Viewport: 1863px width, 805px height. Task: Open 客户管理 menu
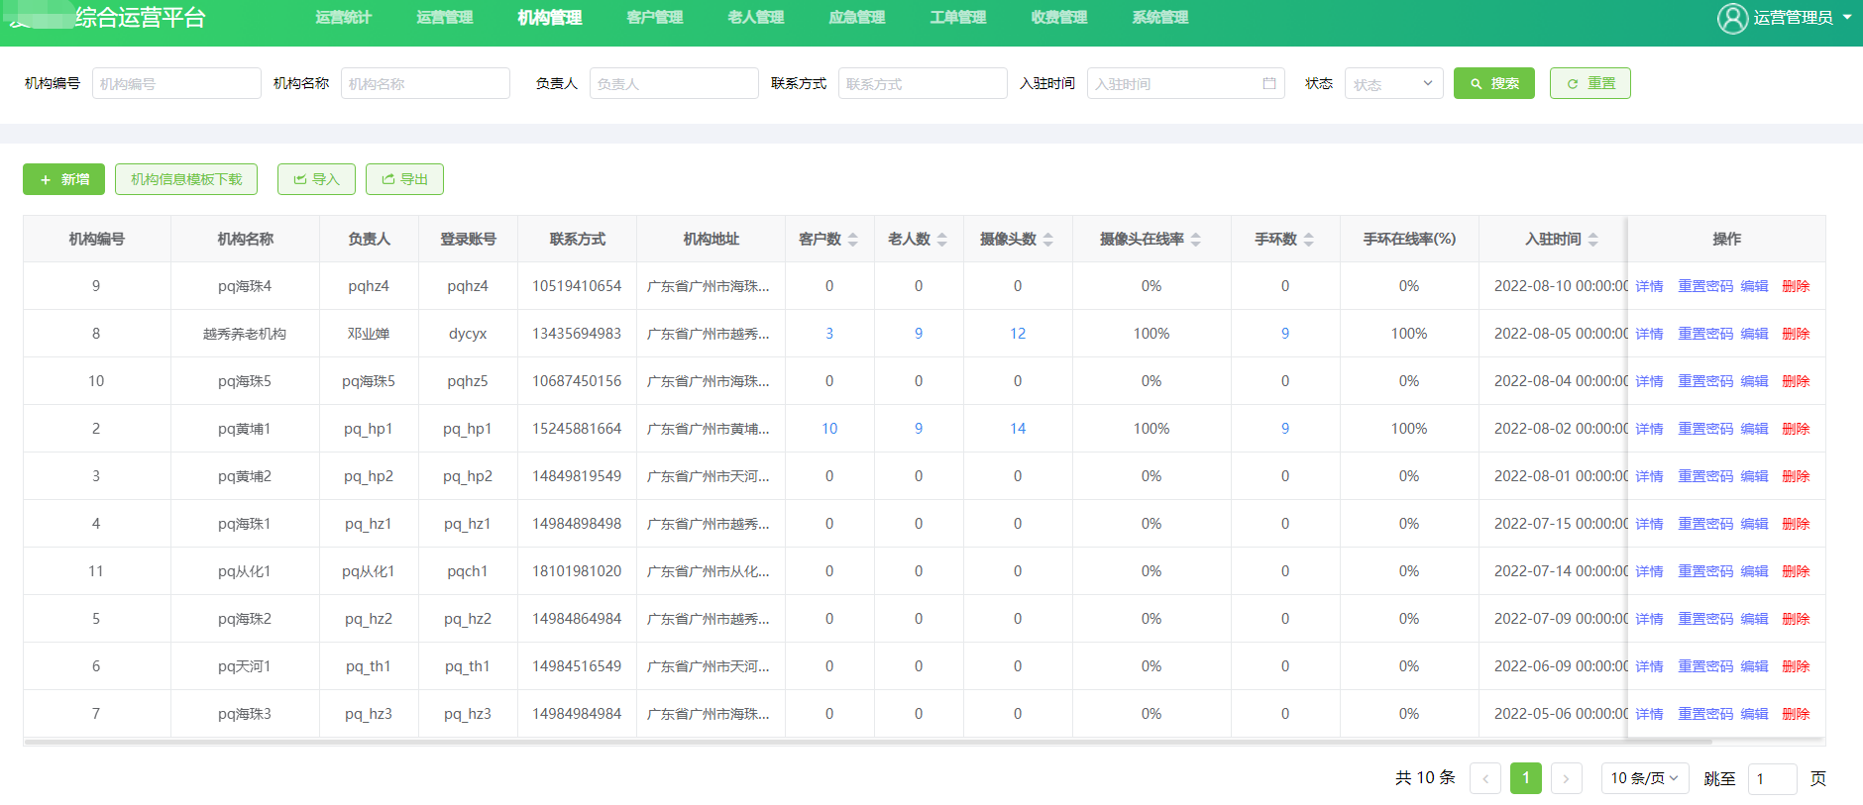tap(654, 18)
